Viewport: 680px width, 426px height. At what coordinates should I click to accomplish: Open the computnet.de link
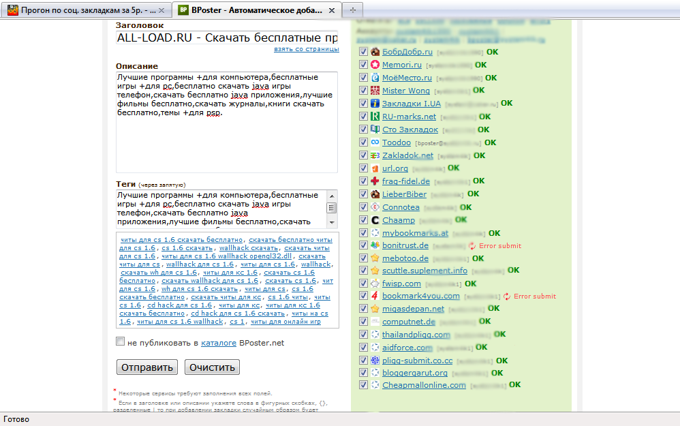click(409, 322)
